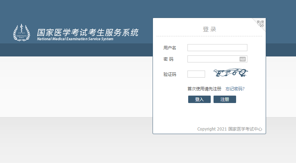Screen dimensions: 296x163
Task: Click into the 密码 password field
Action: (x=213, y=59)
